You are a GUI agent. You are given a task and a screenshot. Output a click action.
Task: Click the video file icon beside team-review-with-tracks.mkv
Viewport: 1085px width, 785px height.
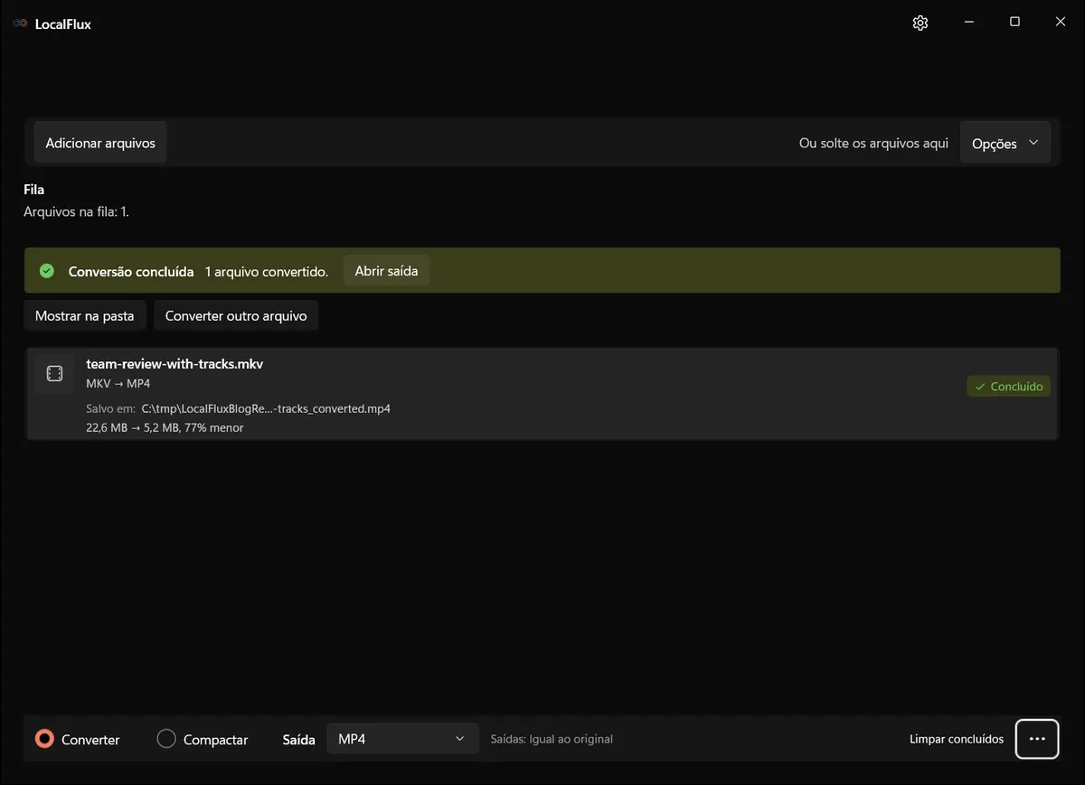pos(54,373)
